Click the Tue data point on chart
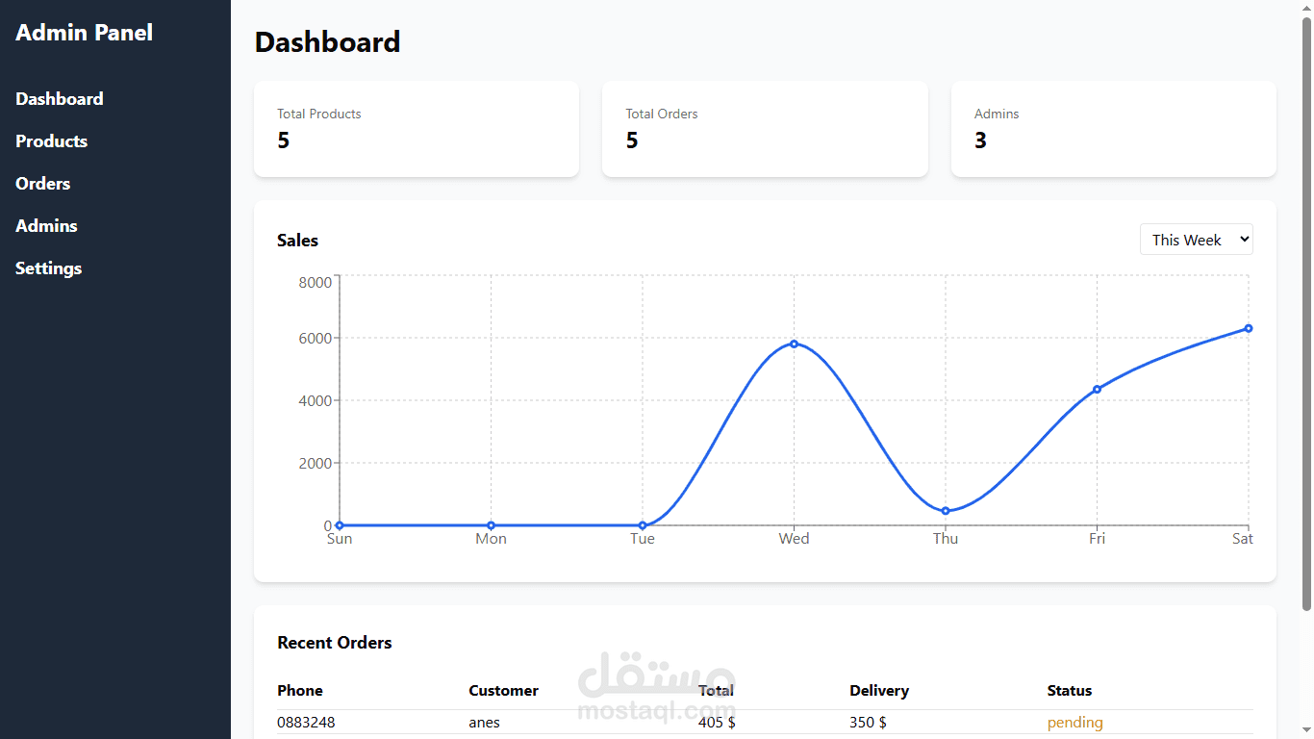The height and width of the screenshot is (739, 1314). (x=643, y=525)
